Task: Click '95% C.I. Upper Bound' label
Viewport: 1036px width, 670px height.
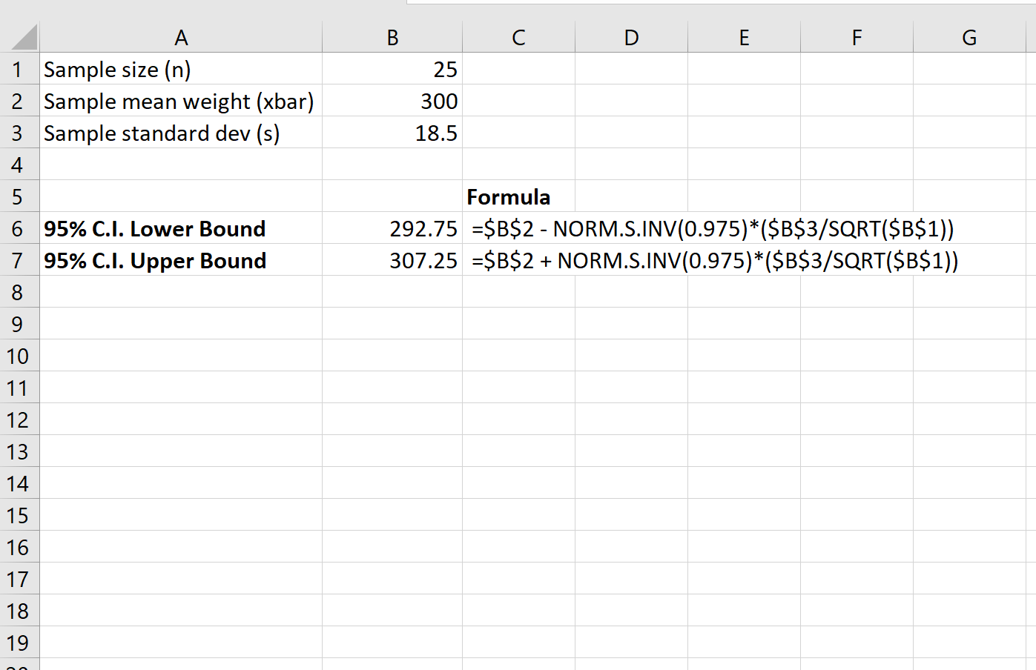Action: coord(181,260)
